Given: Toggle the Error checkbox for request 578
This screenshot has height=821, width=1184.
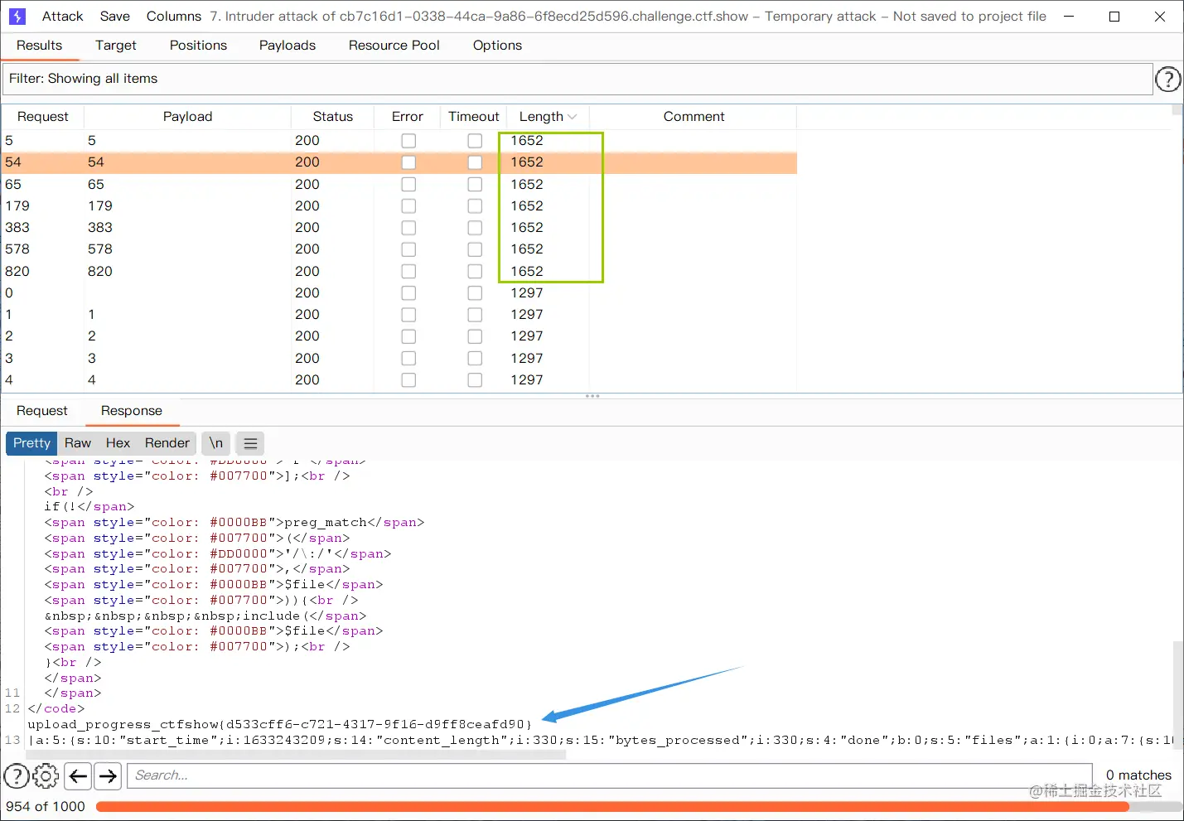Looking at the screenshot, I should pyautogui.click(x=408, y=249).
